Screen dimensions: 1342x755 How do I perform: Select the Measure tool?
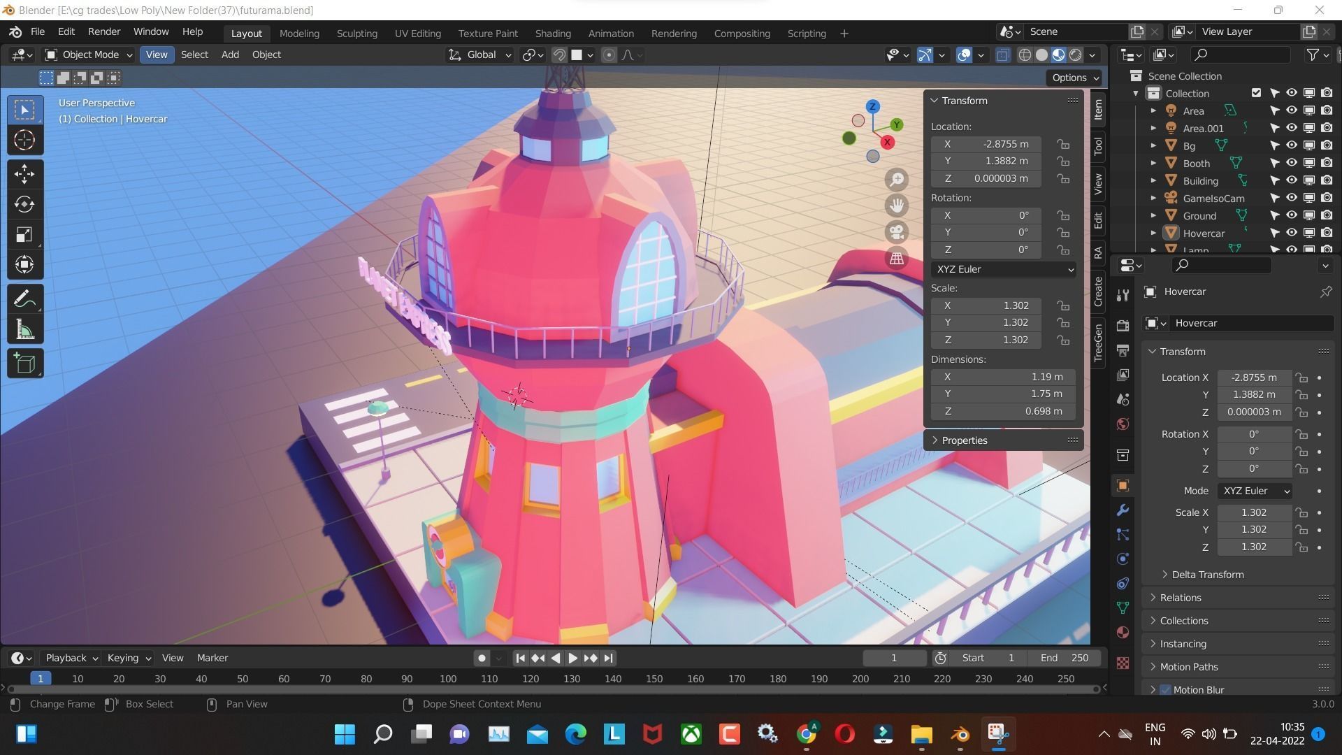(24, 329)
